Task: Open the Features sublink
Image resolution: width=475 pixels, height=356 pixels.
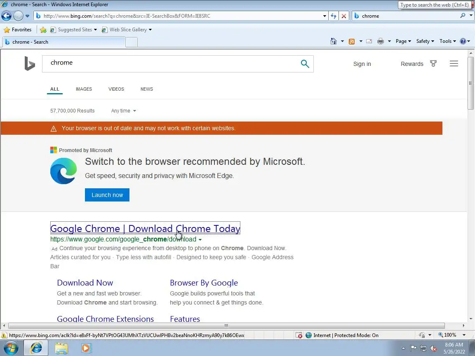Action: click(x=185, y=319)
